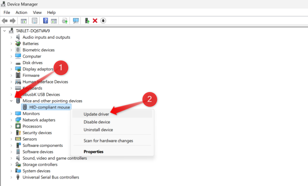This screenshot has width=308, height=186.
Task: Click the Properties sheet toolbar icon
Action: [35, 21]
